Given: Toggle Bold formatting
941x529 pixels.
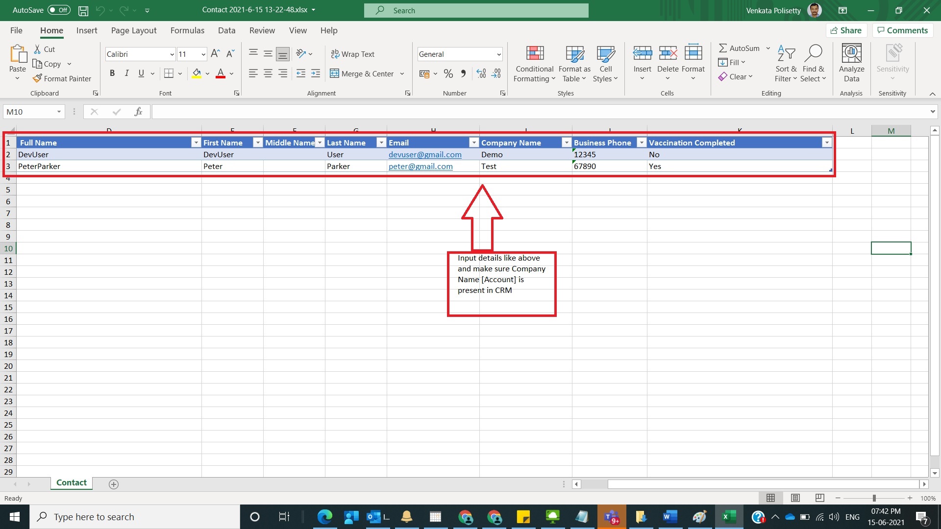Looking at the screenshot, I should [112, 73].
